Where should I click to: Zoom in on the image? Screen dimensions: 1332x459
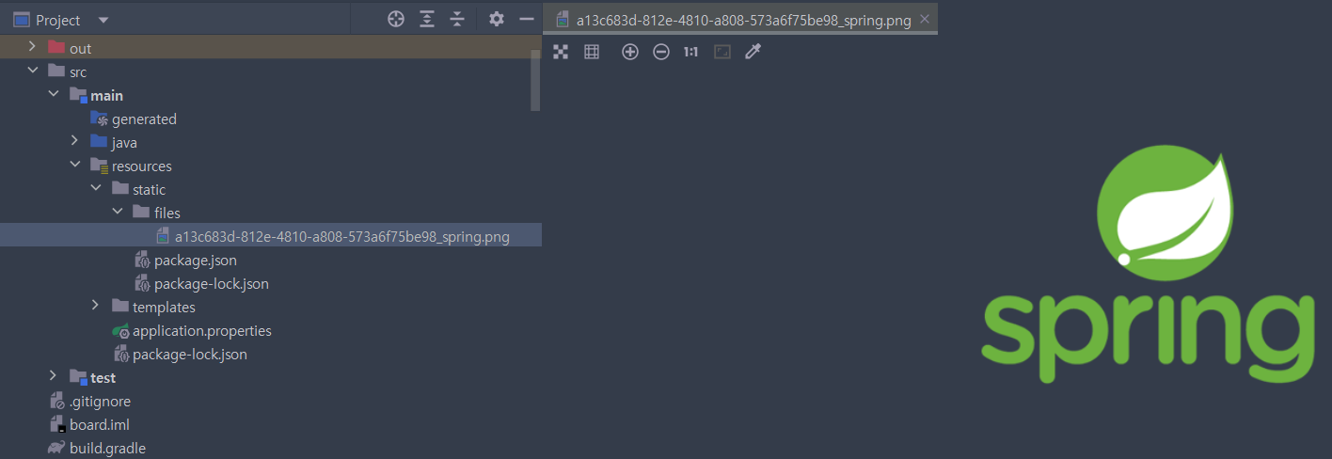click(x=630, y=52)
